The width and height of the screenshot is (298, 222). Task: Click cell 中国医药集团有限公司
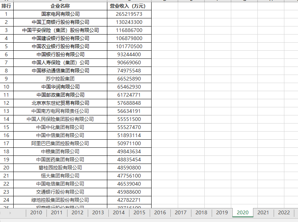coord(60,160)
